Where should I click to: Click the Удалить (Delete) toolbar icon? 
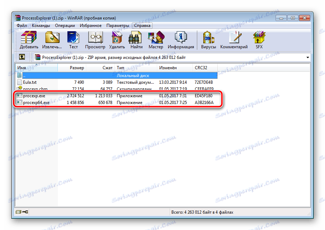coord(117,40)
